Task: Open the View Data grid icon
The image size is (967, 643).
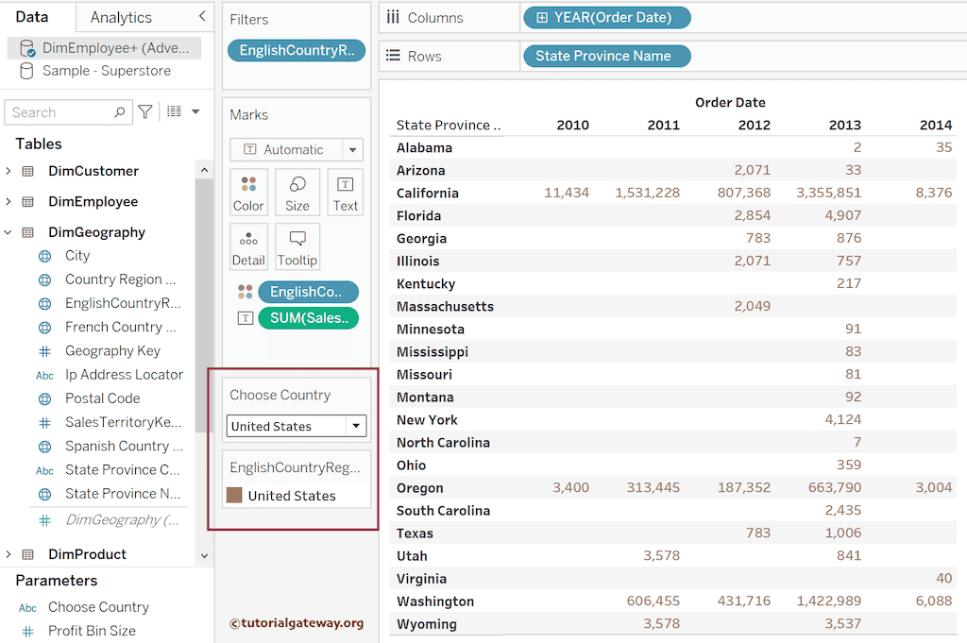Action: click(176, 111)
